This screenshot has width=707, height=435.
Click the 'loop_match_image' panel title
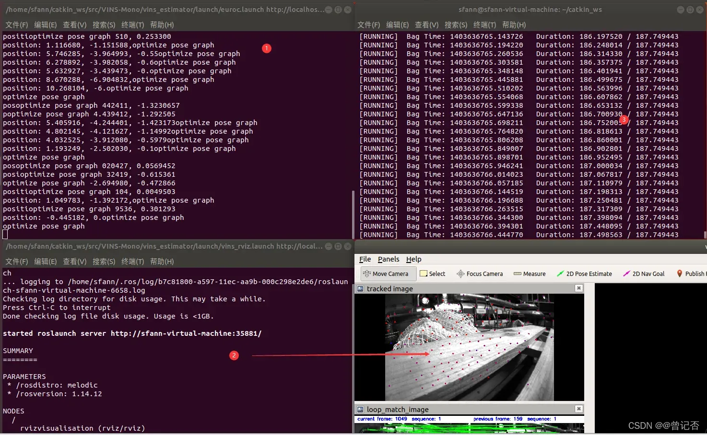(398, 409)
